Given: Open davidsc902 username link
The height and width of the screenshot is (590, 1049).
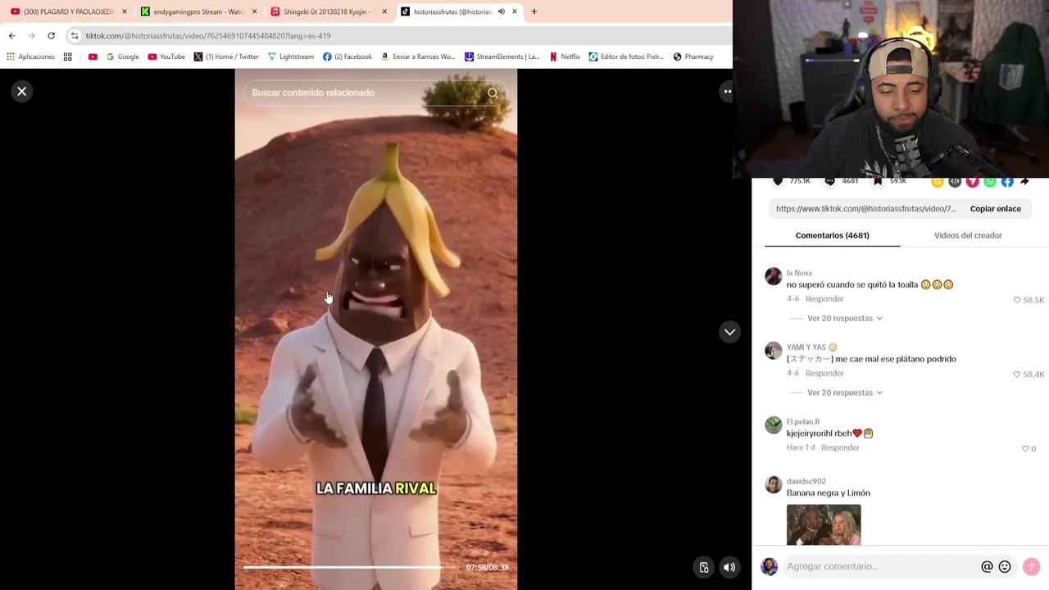Looking at the screenshot, I should click(806, 481).
